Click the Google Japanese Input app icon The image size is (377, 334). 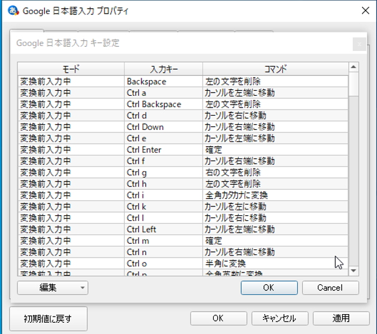(12, 10)
